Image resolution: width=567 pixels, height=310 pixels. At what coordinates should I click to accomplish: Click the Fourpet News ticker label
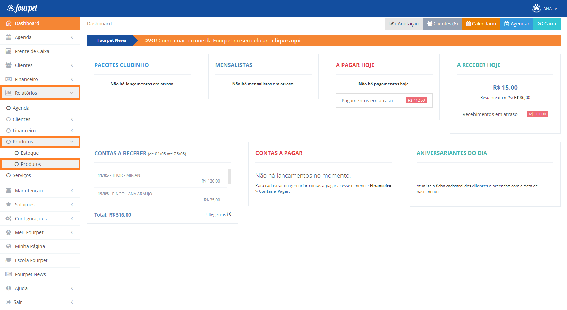pos(112,40)
